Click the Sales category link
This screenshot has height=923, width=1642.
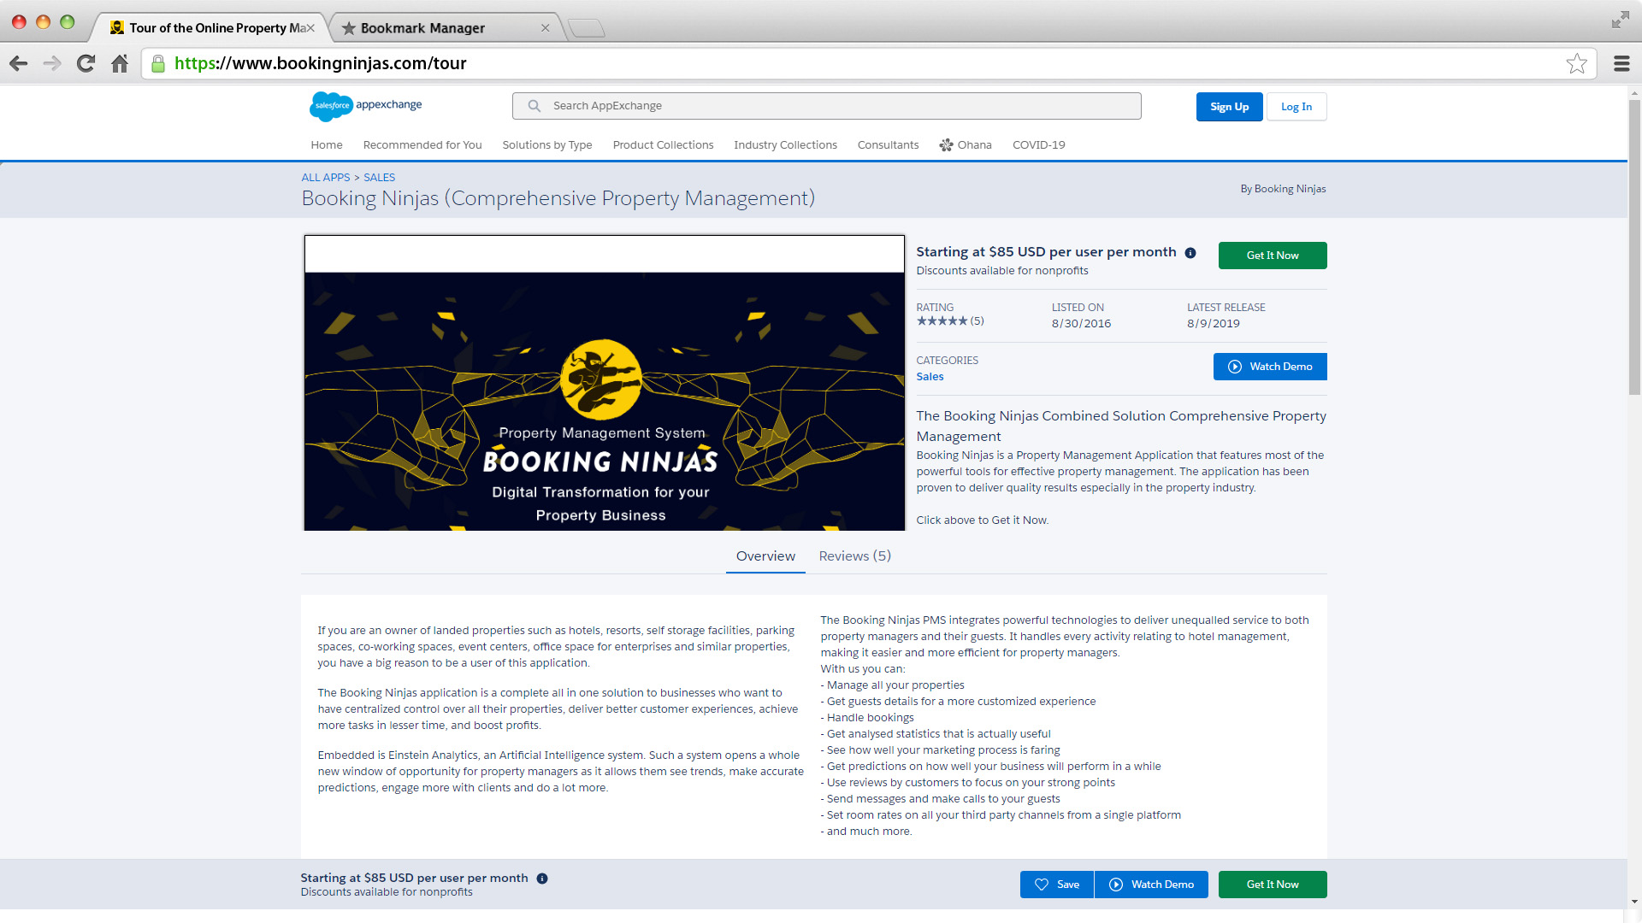point(930,377)
